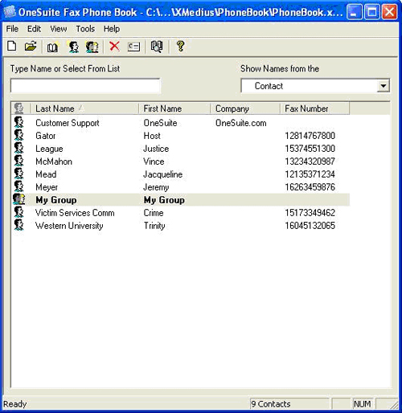The image size is (402, 413).
Task: Click the Type Name search input field
Action: click(85, 86)
